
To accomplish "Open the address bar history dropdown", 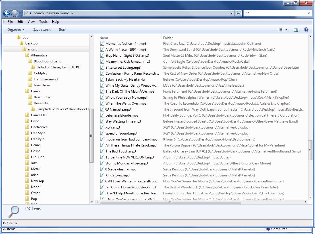I will click(231, 13).
